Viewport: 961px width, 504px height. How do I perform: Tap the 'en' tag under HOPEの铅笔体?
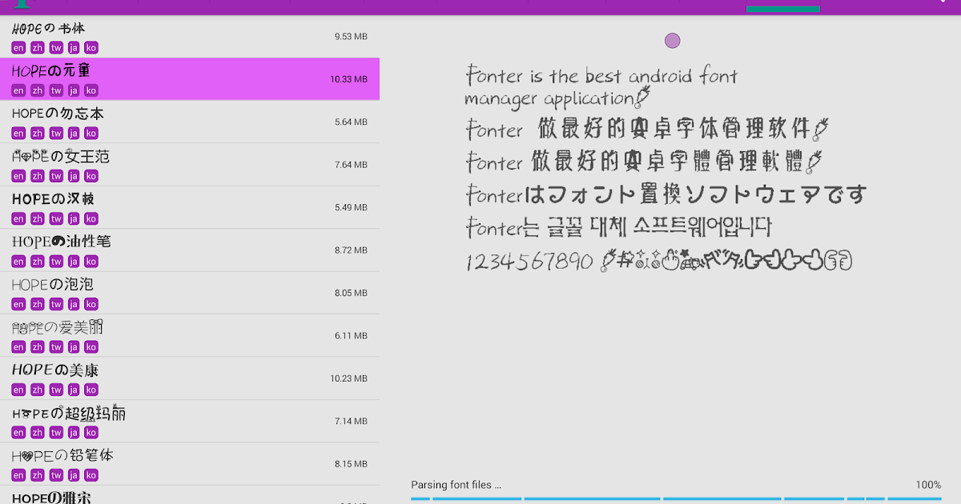click(x=18, y=476)
